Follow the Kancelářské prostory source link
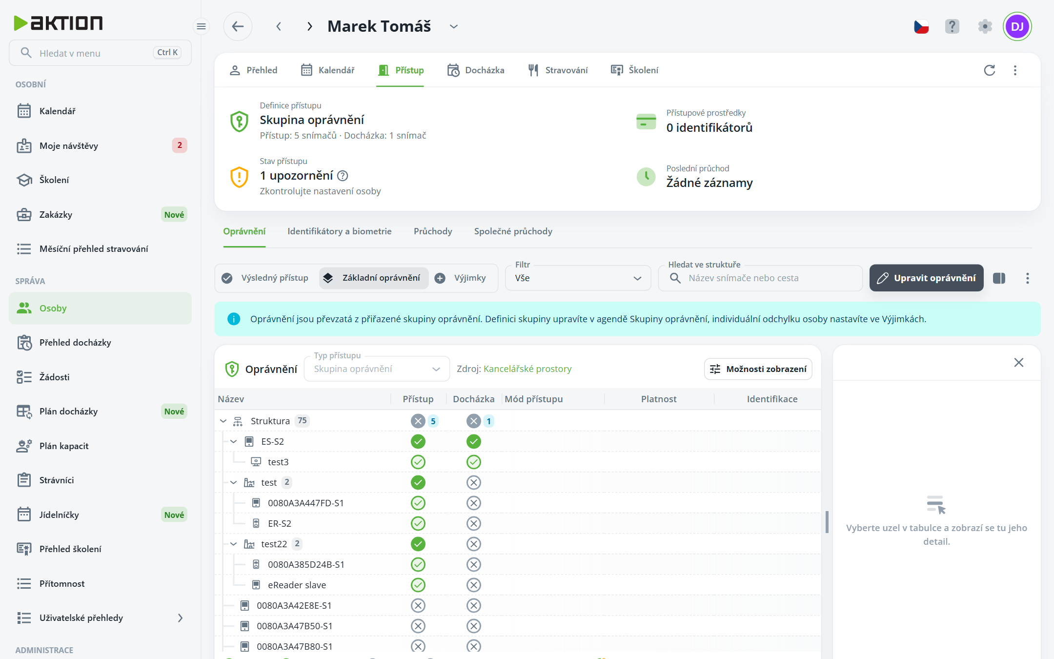The image size is (1054, 659). (x=527, y=369)
